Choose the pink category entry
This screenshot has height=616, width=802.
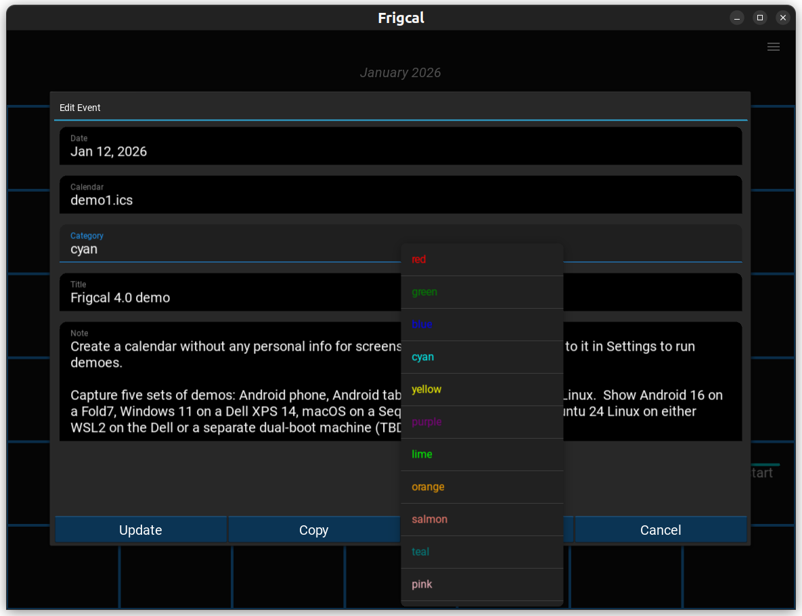(x=482, y=584)
